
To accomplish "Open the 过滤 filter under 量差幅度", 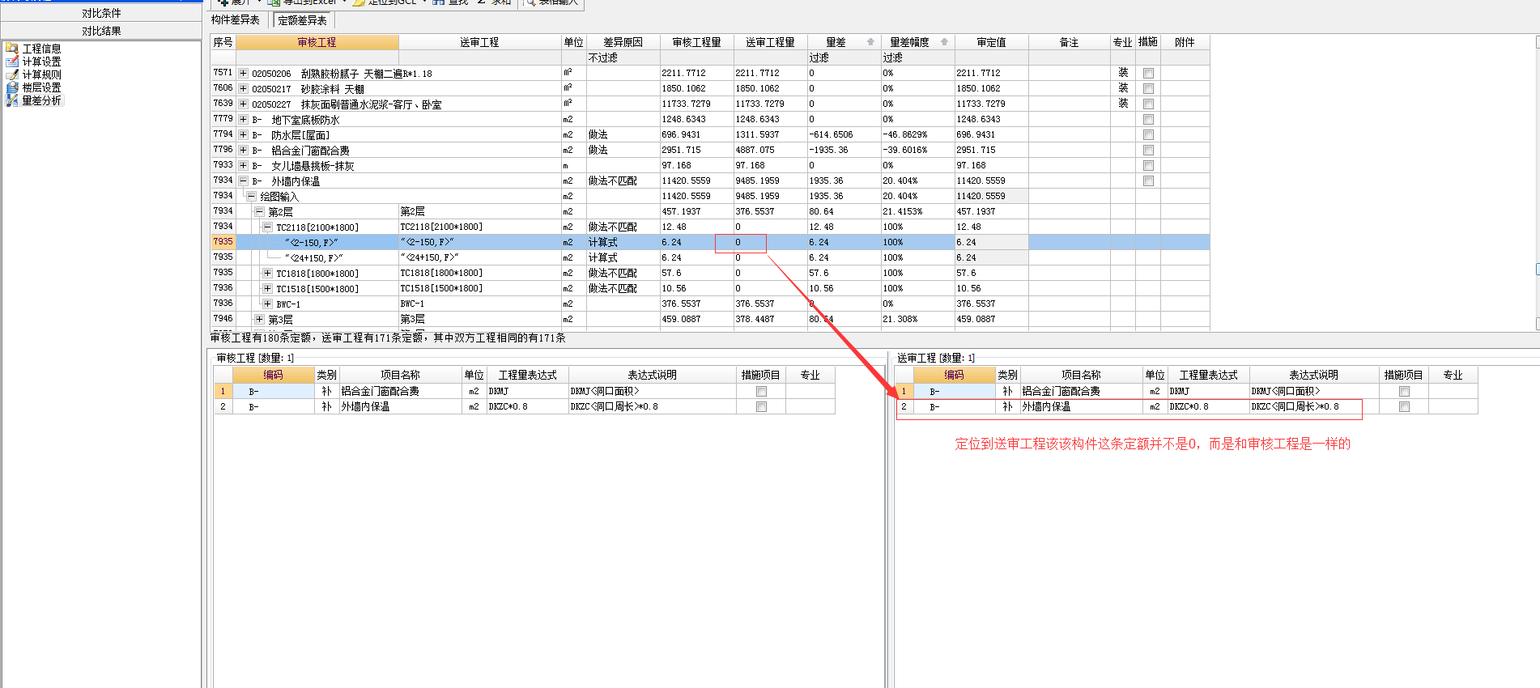I will pyautogui.click(x=917, y=57).
